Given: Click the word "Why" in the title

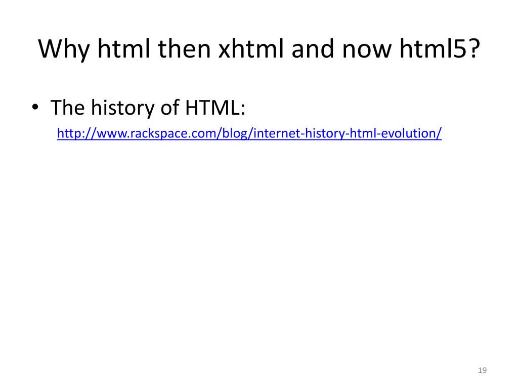Looking at the screenshot, I should (64, 50).
